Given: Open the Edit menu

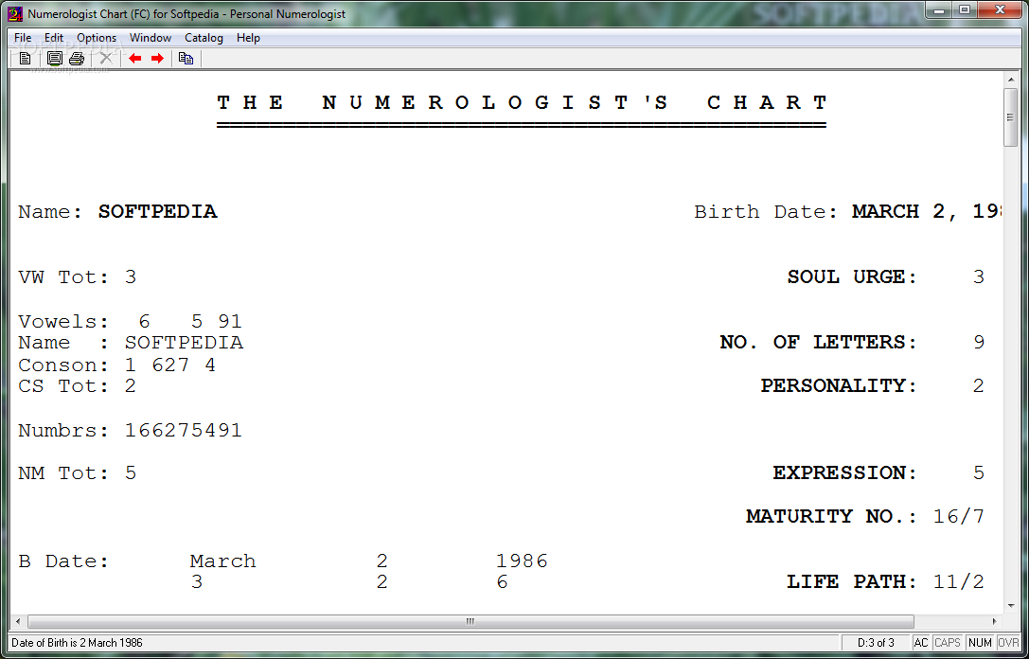Looking at the screenshot, I should 54,38.
